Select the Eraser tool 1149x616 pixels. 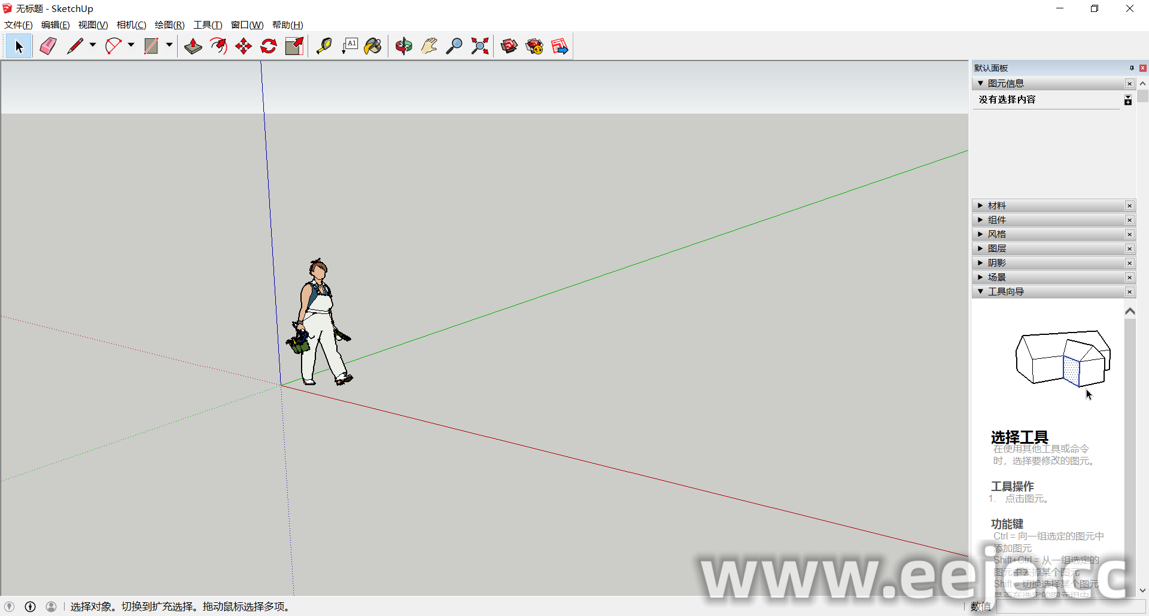(48, 46)
